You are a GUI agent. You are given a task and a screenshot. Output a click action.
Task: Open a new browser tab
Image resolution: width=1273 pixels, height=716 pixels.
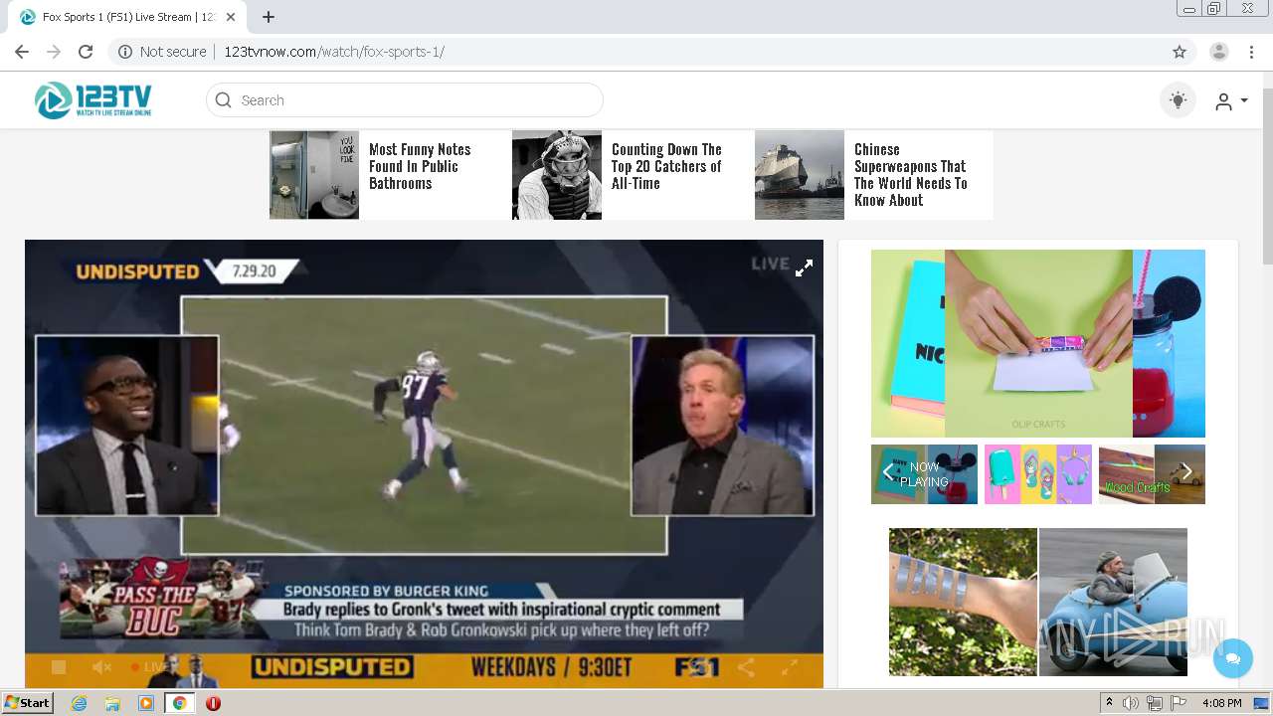[x=269, y=17]
